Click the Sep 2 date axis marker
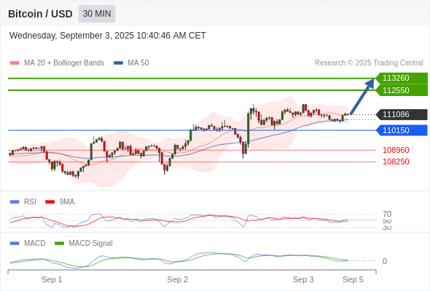 (177, 279)
